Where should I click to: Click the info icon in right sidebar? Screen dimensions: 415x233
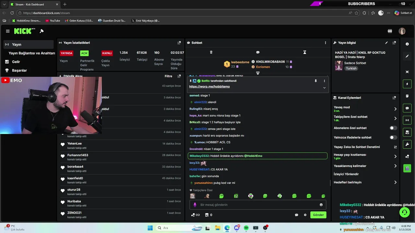407,44
